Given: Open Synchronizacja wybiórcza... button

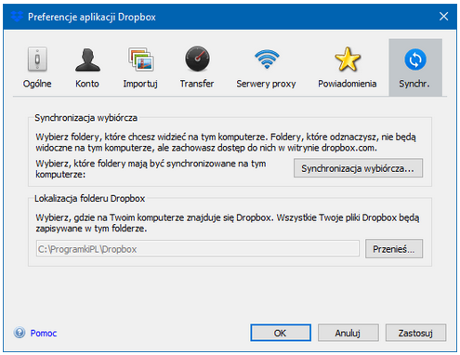Looking at the screenshot, I should [358, 168].
